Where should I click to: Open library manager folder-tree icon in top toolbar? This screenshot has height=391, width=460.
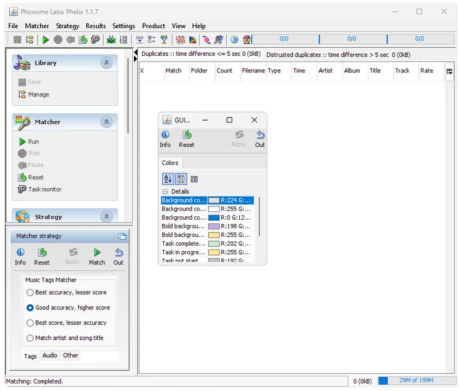(x=30, y=40)
